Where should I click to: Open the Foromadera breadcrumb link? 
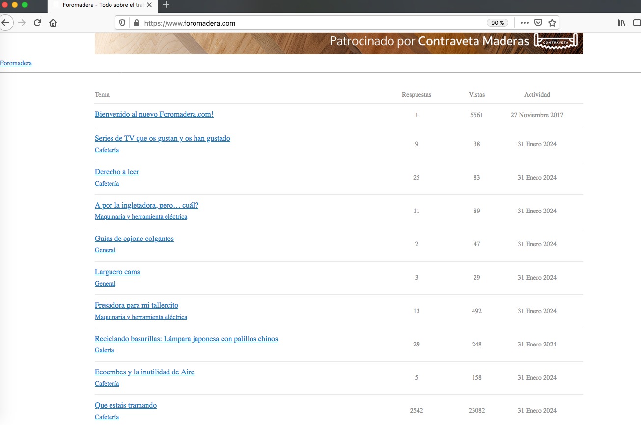(x=16, y=63)
